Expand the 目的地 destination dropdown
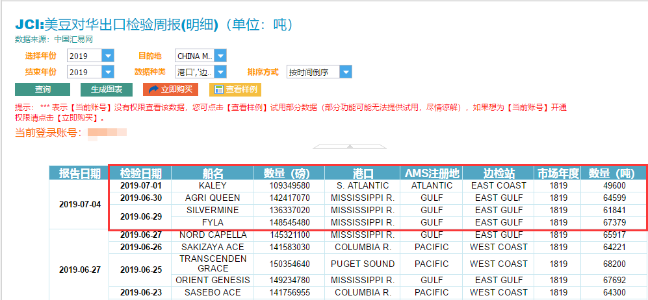This screenshot has height=300, width=648. [221, 56]
